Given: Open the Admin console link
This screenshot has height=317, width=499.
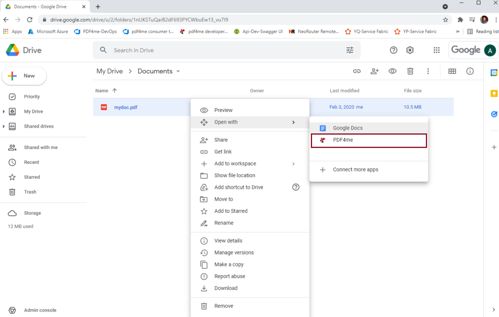Looking at the screenshot, I should pyautogui.click(x=40, y=310).
